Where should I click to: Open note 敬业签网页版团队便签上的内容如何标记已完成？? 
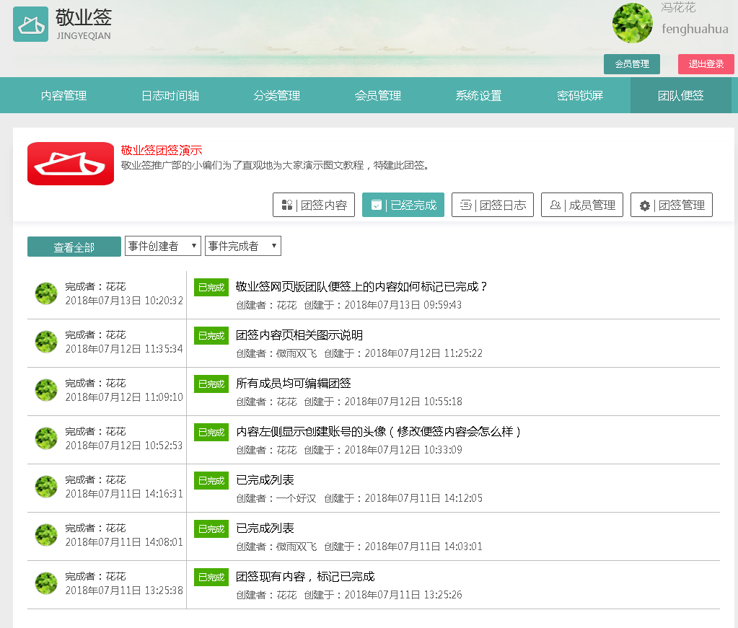click(x=361, y=286)
